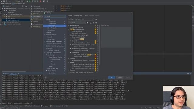
Task: Click the collapse all inspections icon
Action: [x=93, y=23]
